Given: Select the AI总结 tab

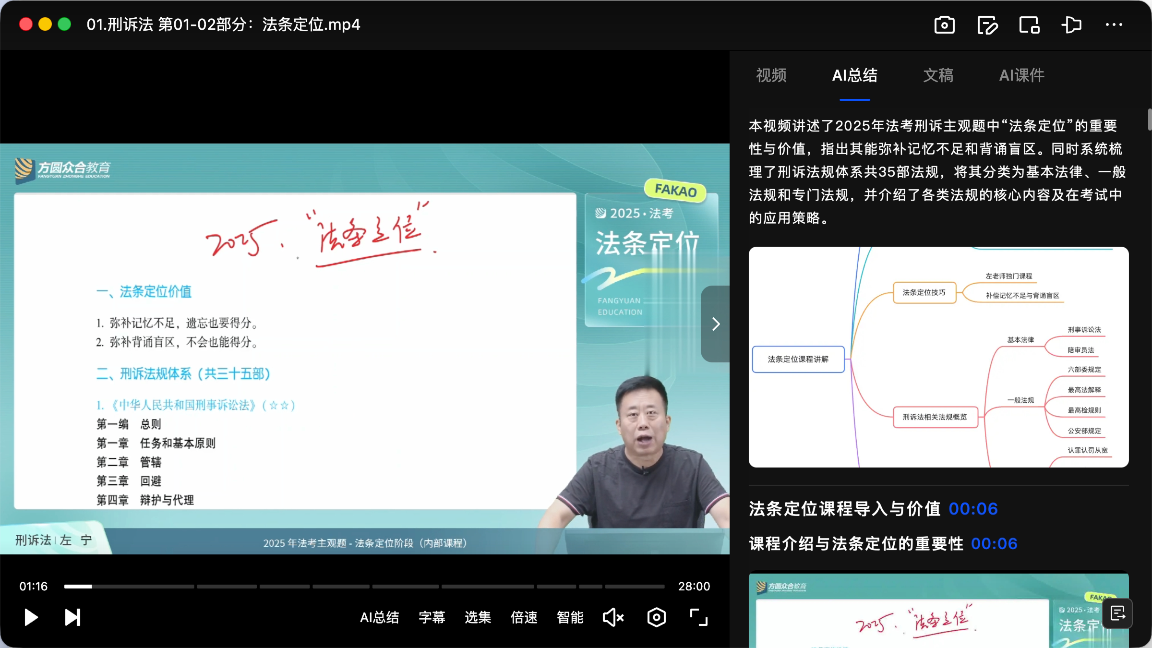Looking at the screenshot, I should pos(854,75).
